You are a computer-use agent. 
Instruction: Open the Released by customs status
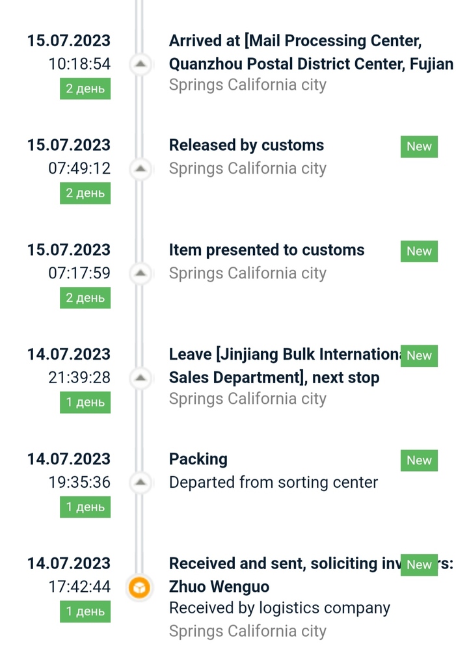(x=247, y=145)
